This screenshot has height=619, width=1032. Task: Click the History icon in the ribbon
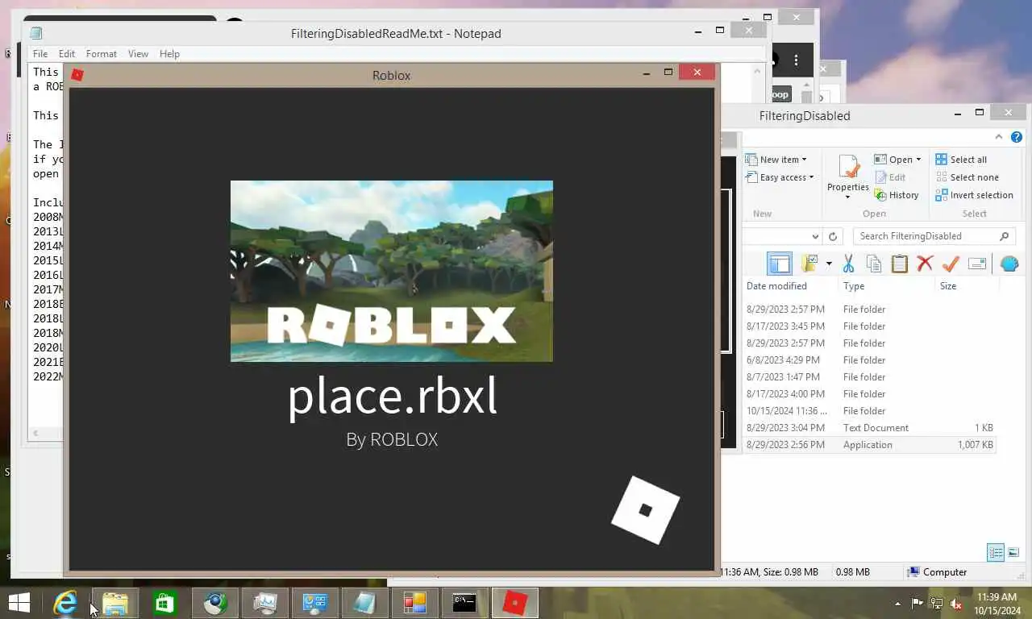880,195
